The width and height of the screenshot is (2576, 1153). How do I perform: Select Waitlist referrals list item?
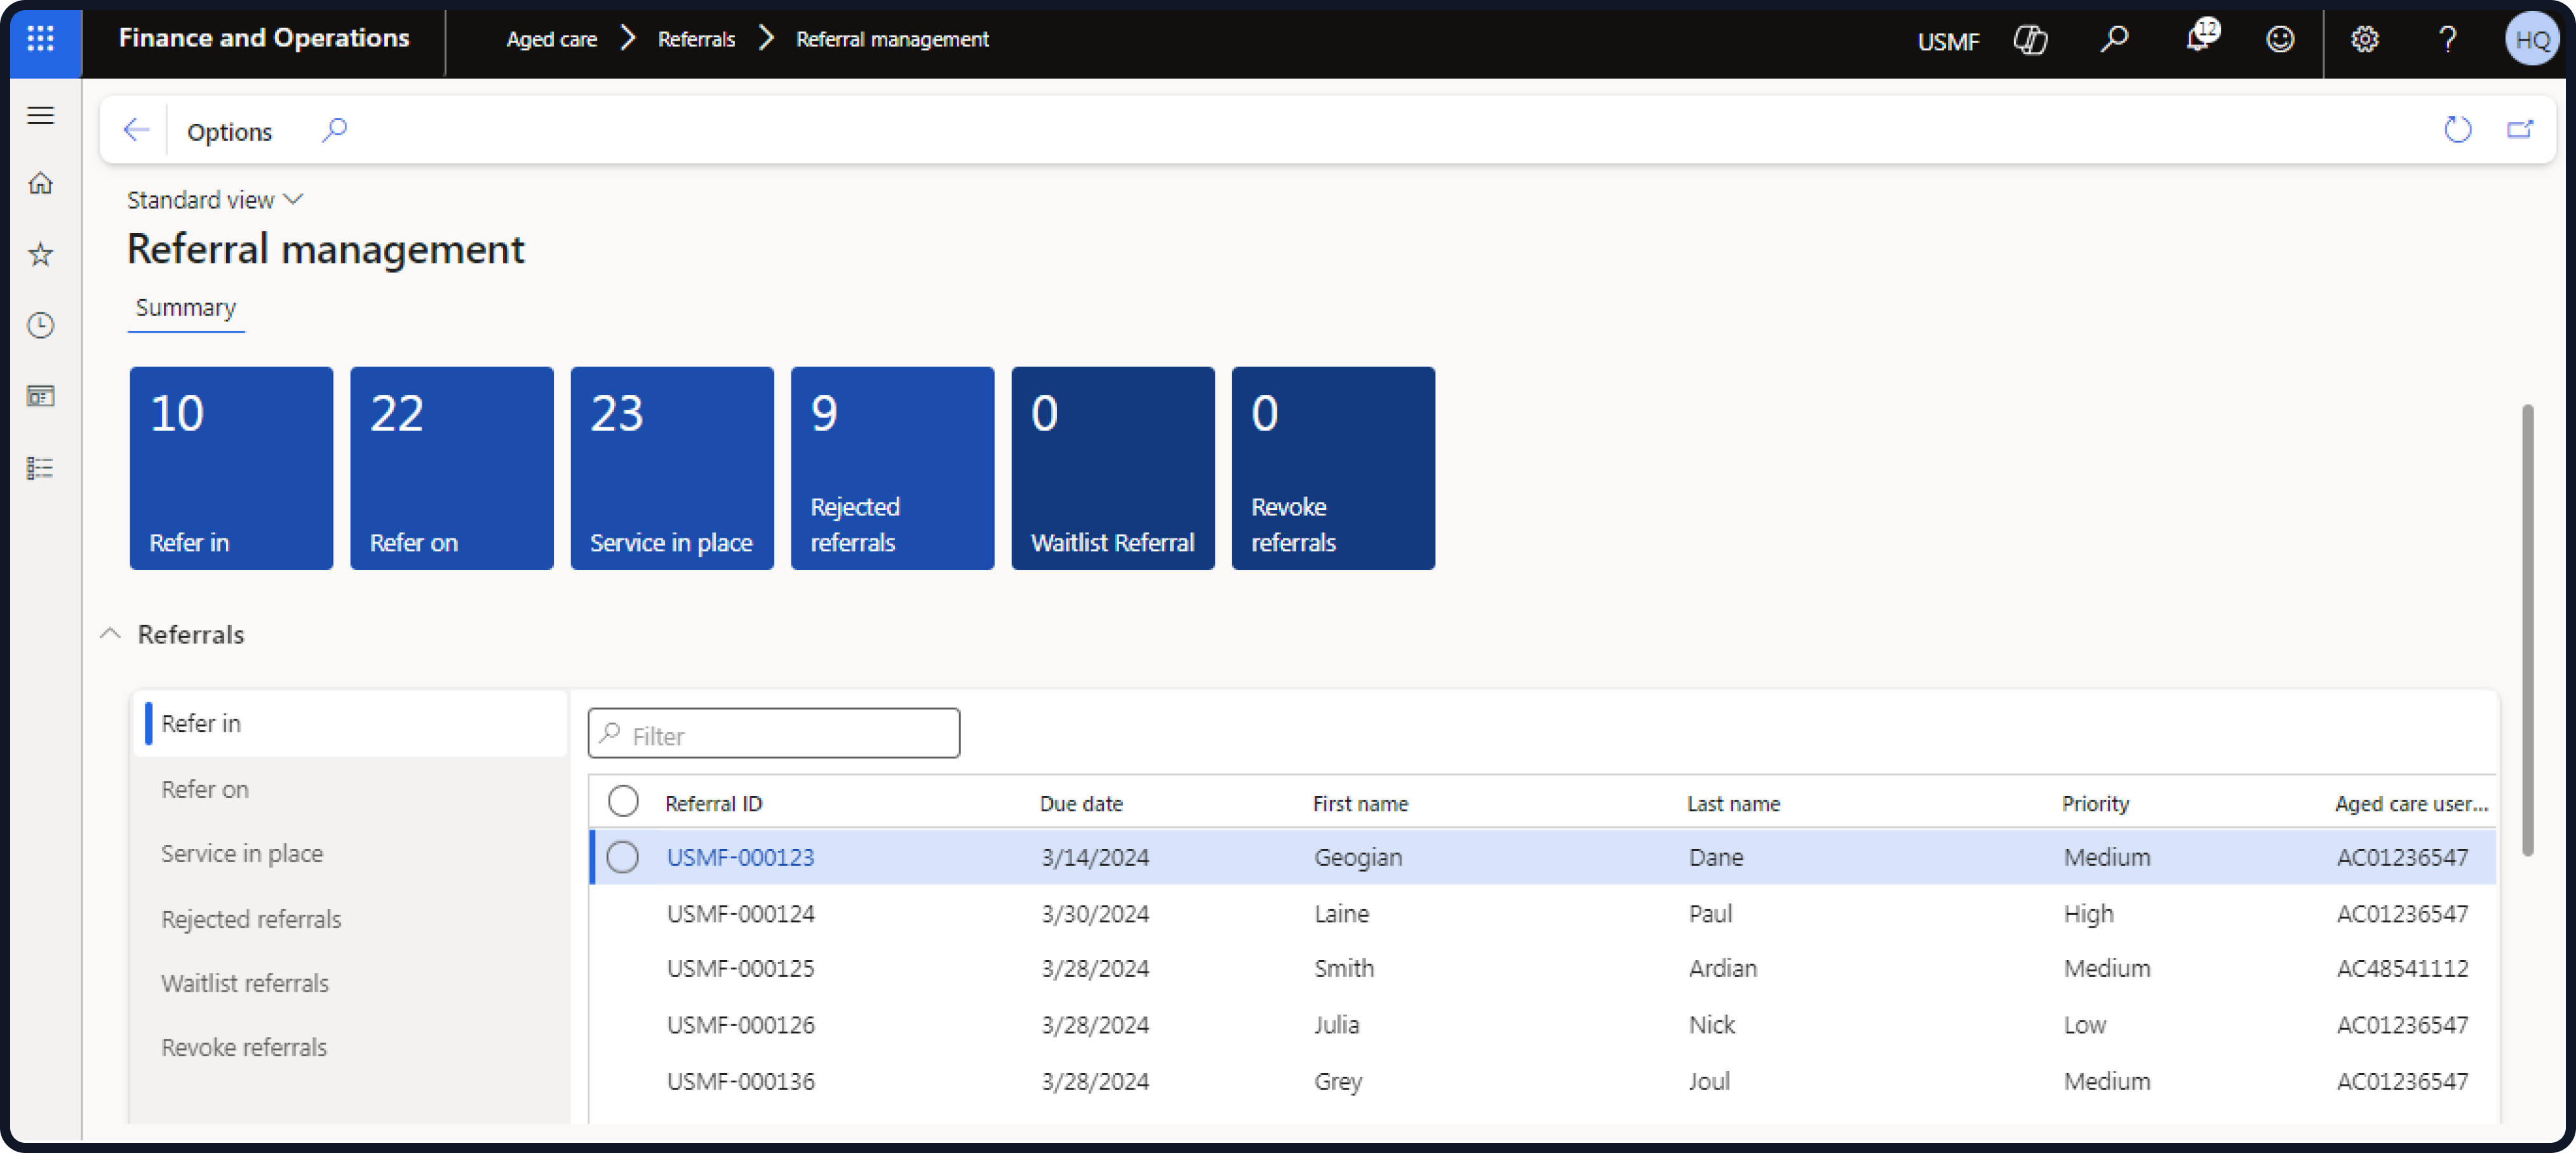pos(351,983)
